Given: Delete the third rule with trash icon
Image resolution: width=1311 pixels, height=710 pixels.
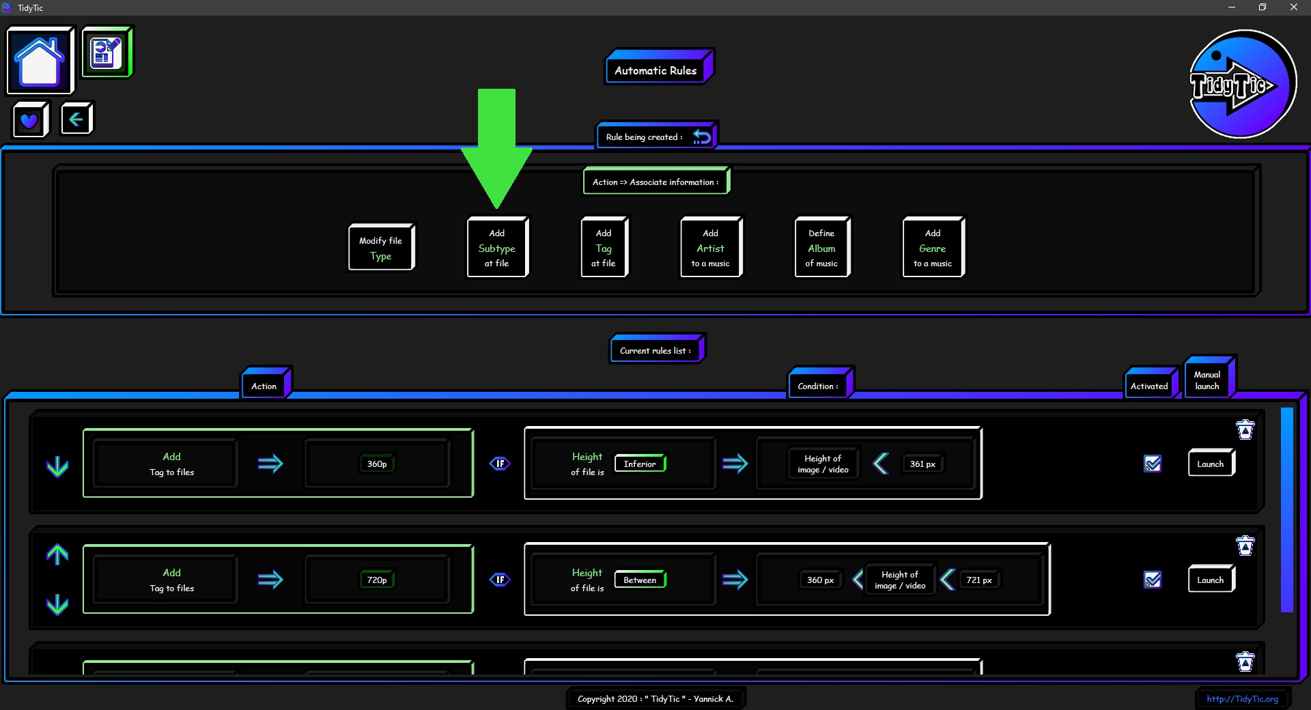Looking at the screenshot, I should point(1245,662).
